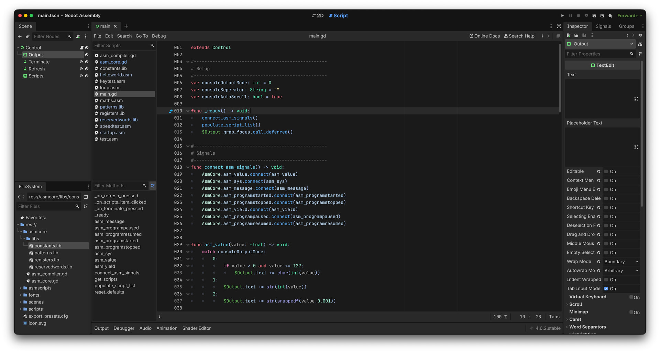Open Online Docs link
Screen dimensions: 660x353
click(484, 36)
